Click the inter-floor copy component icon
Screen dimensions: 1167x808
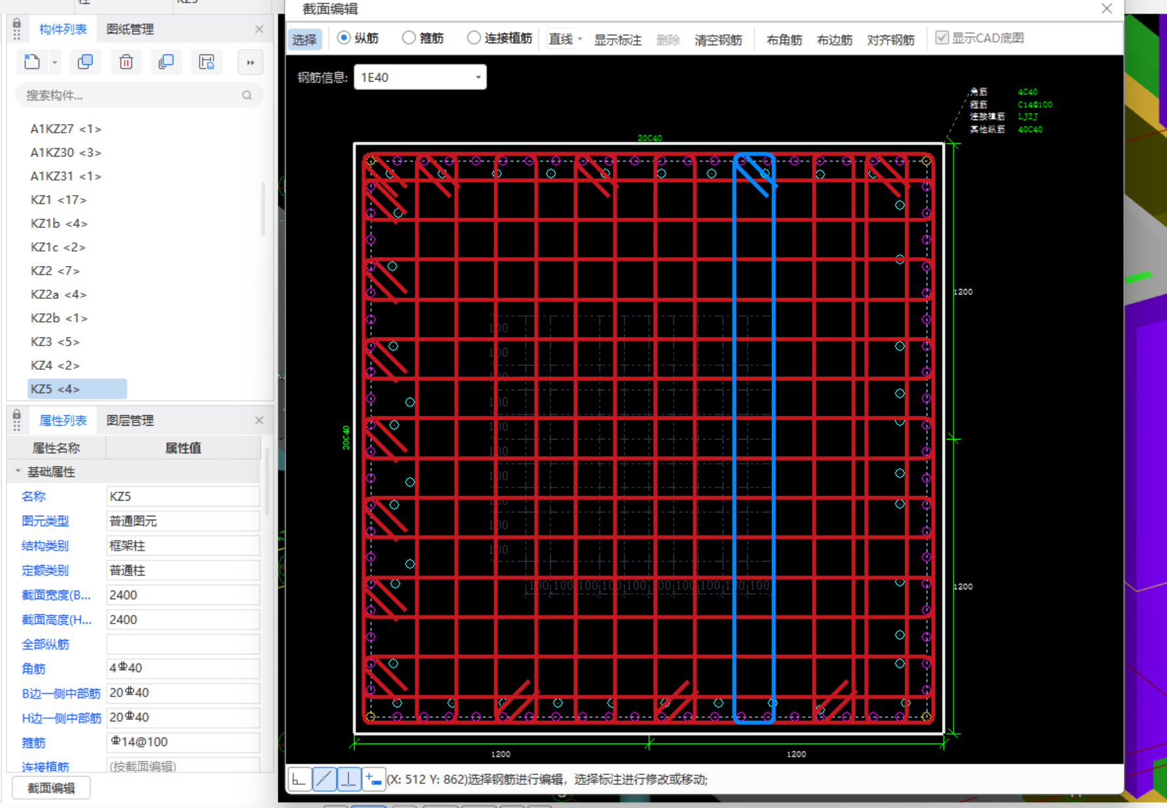point(166,62)
